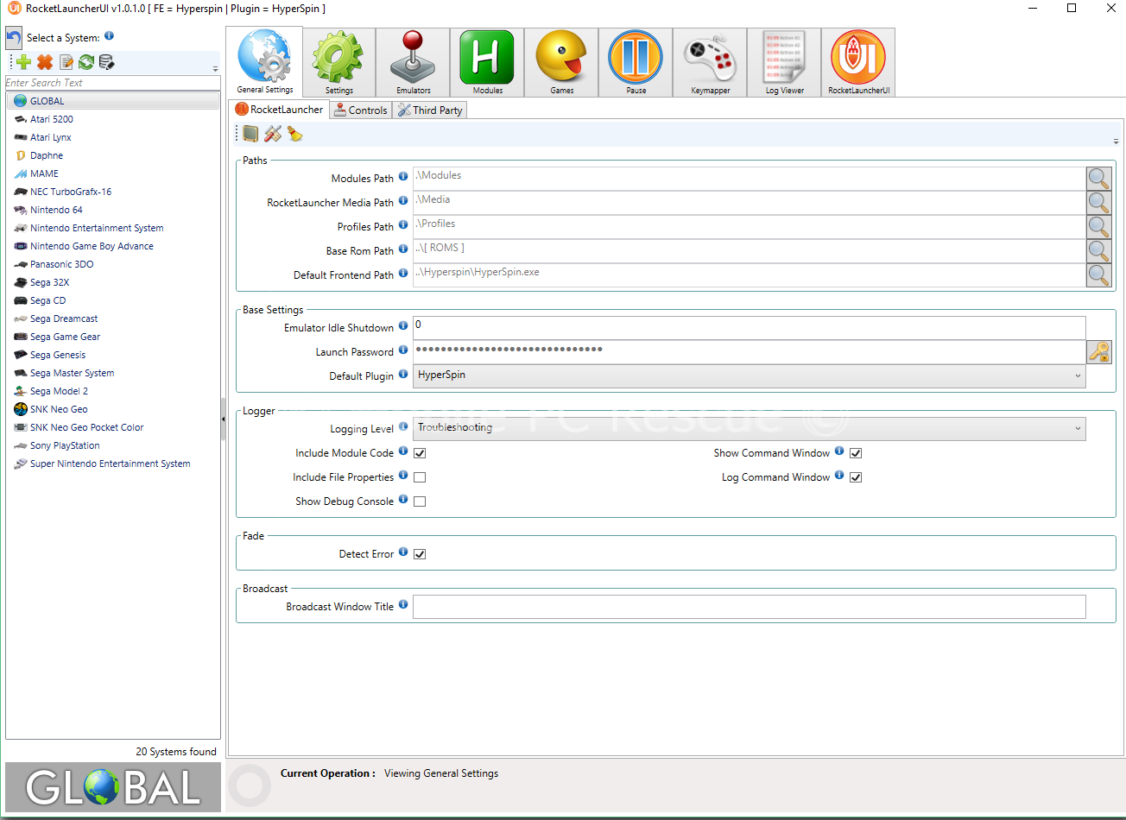
Task: Click the tools icon in RocketLauncher toolbar
Action: click(273, 134)
